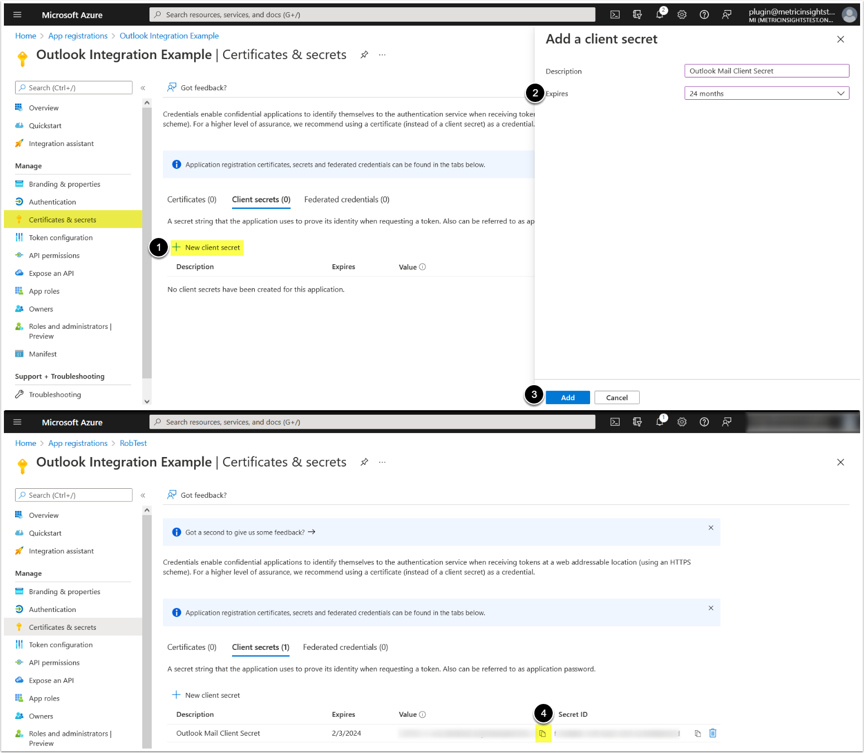This screenshot has height=753, width=864.
Task: Dismiss the feedback banner in bottom pane
Action: 711,528
